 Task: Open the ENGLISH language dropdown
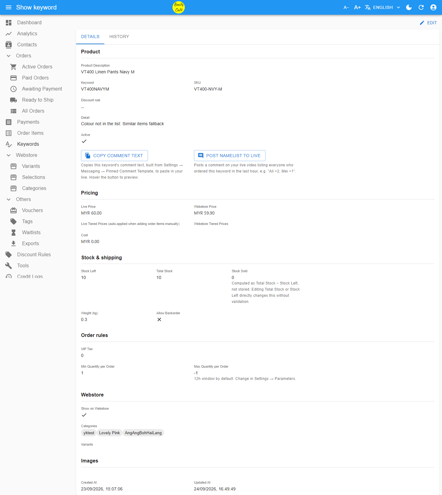point(383,7)
